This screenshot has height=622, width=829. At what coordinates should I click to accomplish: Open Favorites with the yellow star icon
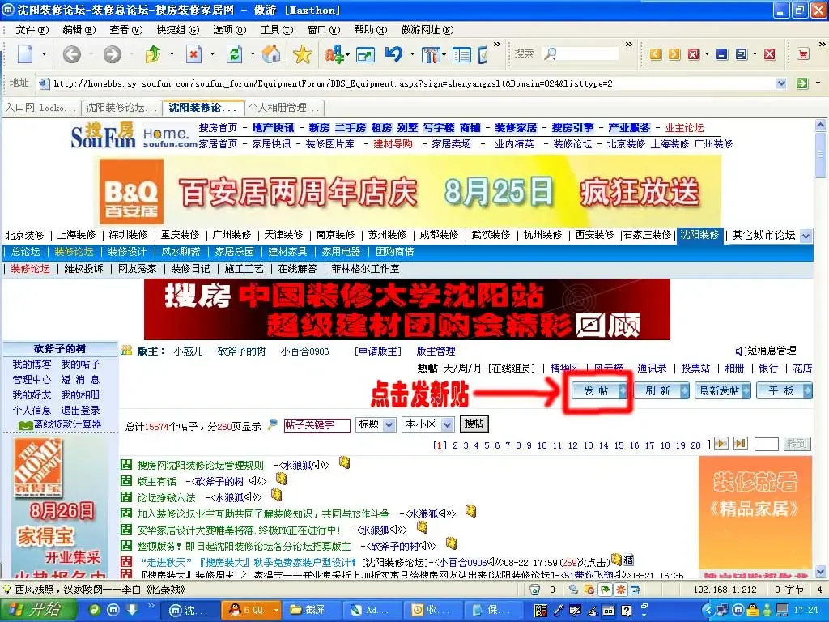point(303,54)
